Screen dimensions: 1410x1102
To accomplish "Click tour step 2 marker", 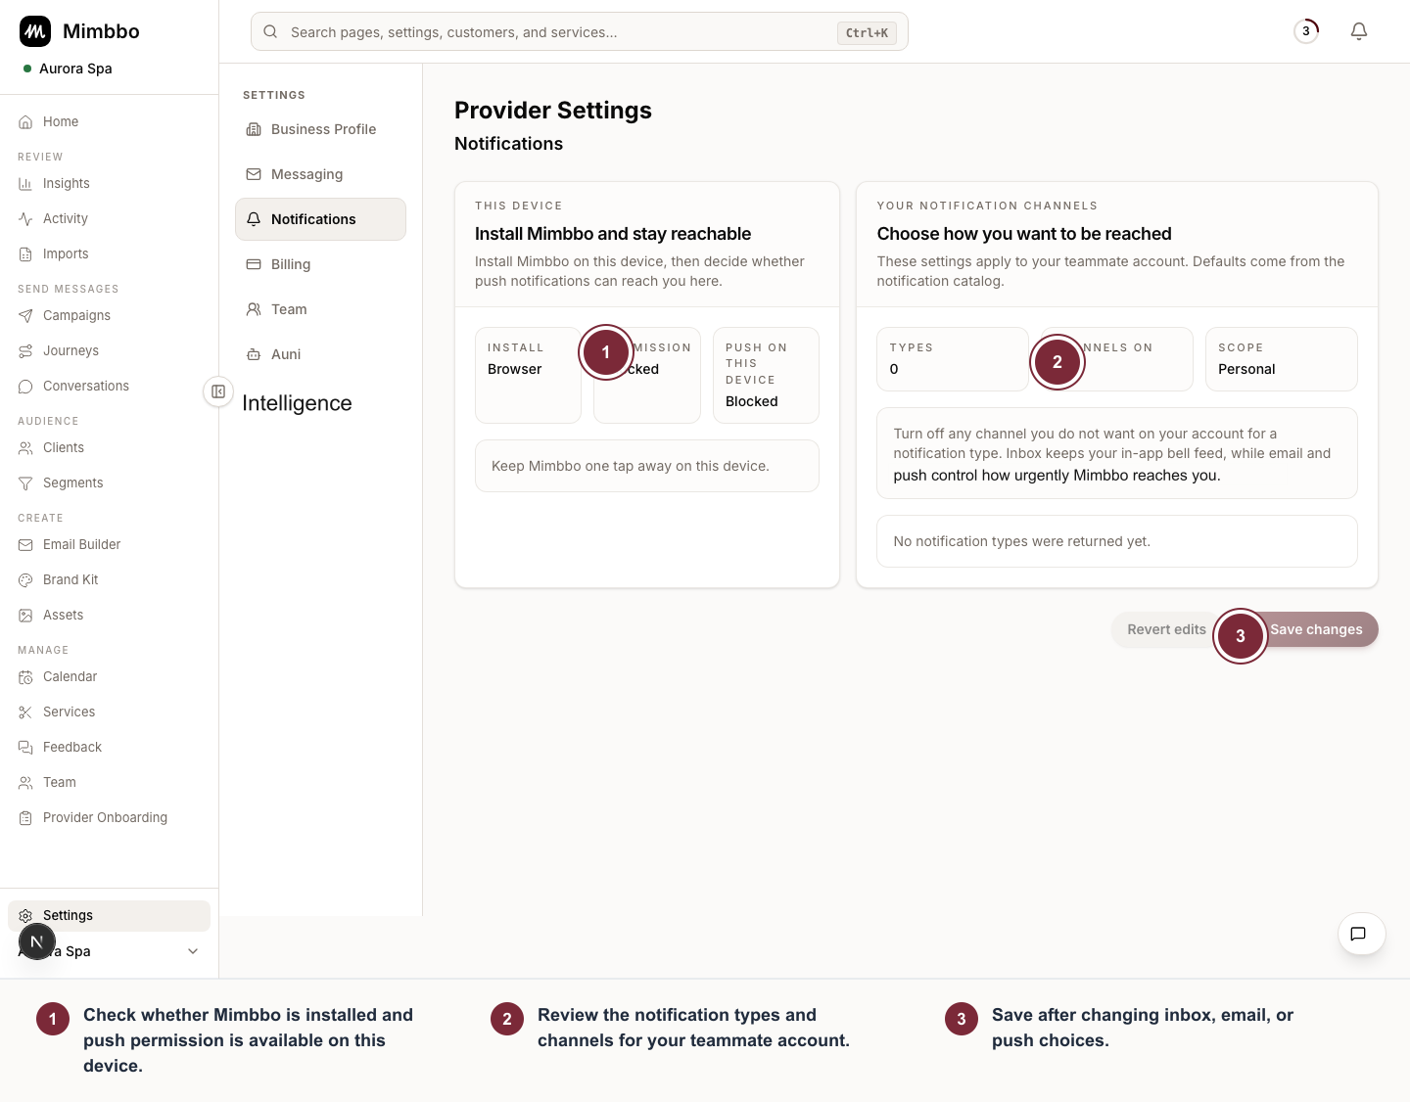I will click(x=1057, y=362).
